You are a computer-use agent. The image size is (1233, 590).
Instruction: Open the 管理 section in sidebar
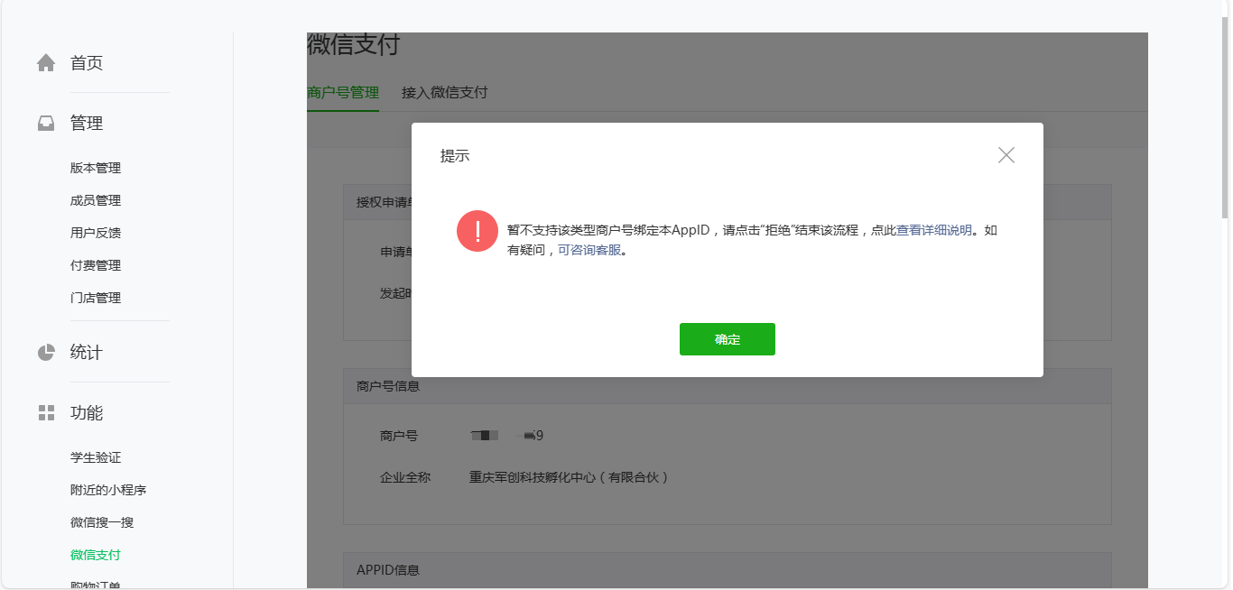coord(87,124)
